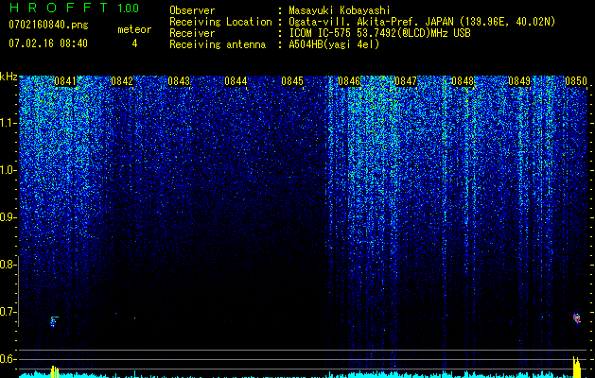
Task: Click the meteor echo near 0841
Action: coord(54,321)
